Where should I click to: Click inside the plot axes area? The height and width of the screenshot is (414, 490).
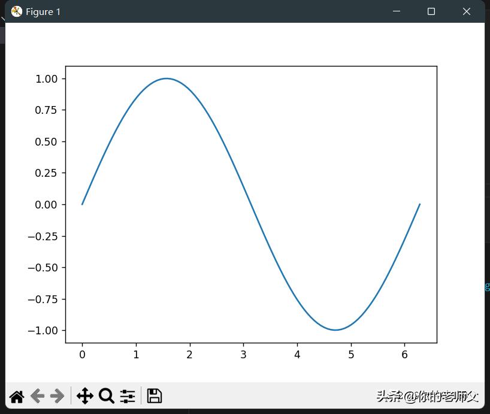(x=252, y=204)
